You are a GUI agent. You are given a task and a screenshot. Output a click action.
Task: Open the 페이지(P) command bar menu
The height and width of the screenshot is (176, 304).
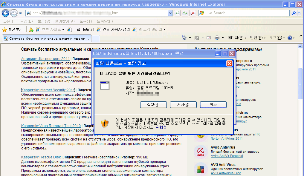[x=237, y=38]
